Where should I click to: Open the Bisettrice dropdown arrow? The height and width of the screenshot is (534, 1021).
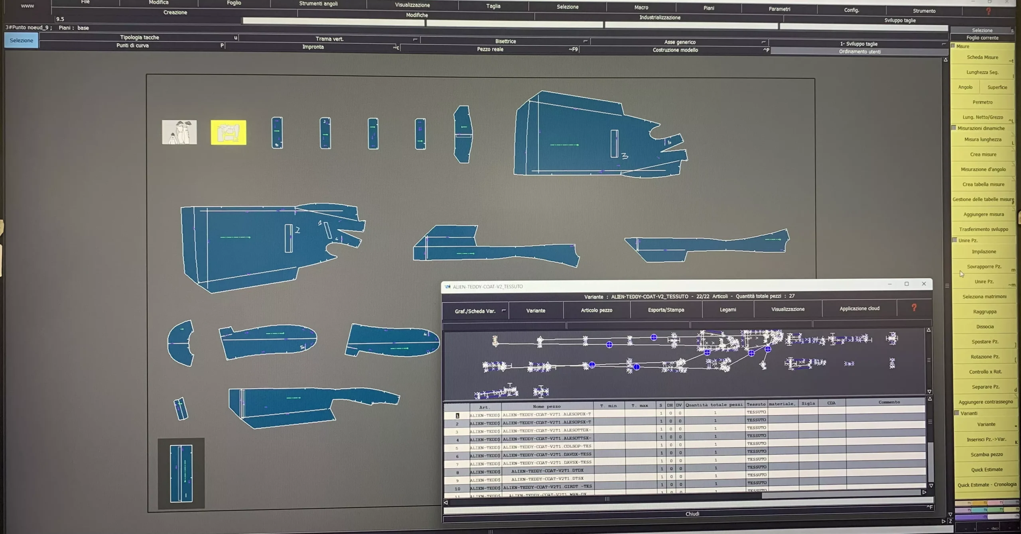click(585, 41)
